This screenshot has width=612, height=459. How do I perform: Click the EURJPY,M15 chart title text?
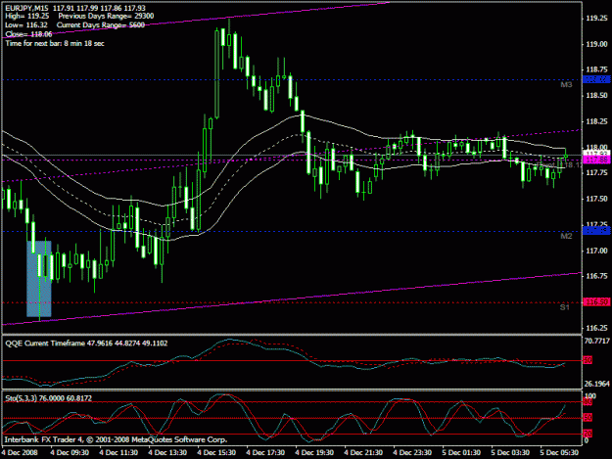pyautogui.click(x=27, y=8)
